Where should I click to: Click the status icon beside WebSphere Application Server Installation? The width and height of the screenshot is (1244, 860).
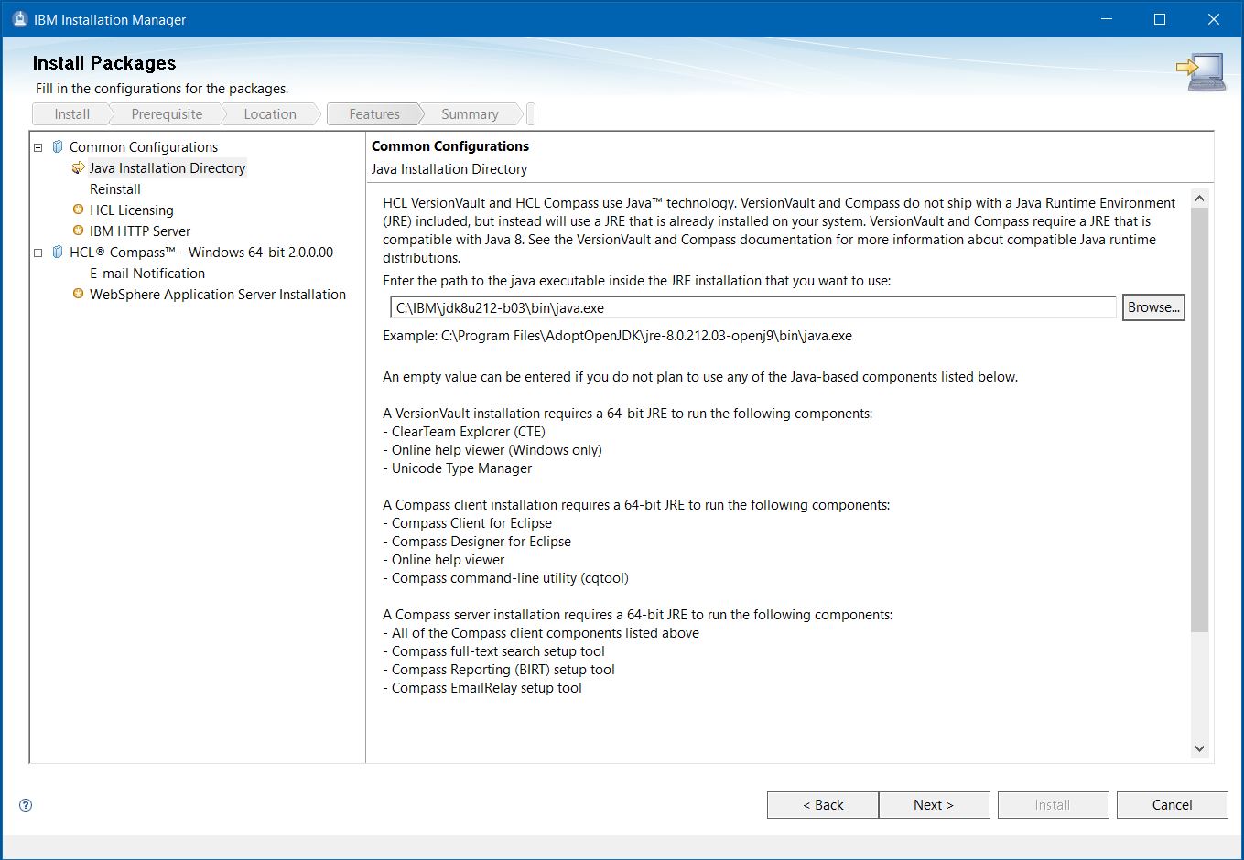click(79, 294)
